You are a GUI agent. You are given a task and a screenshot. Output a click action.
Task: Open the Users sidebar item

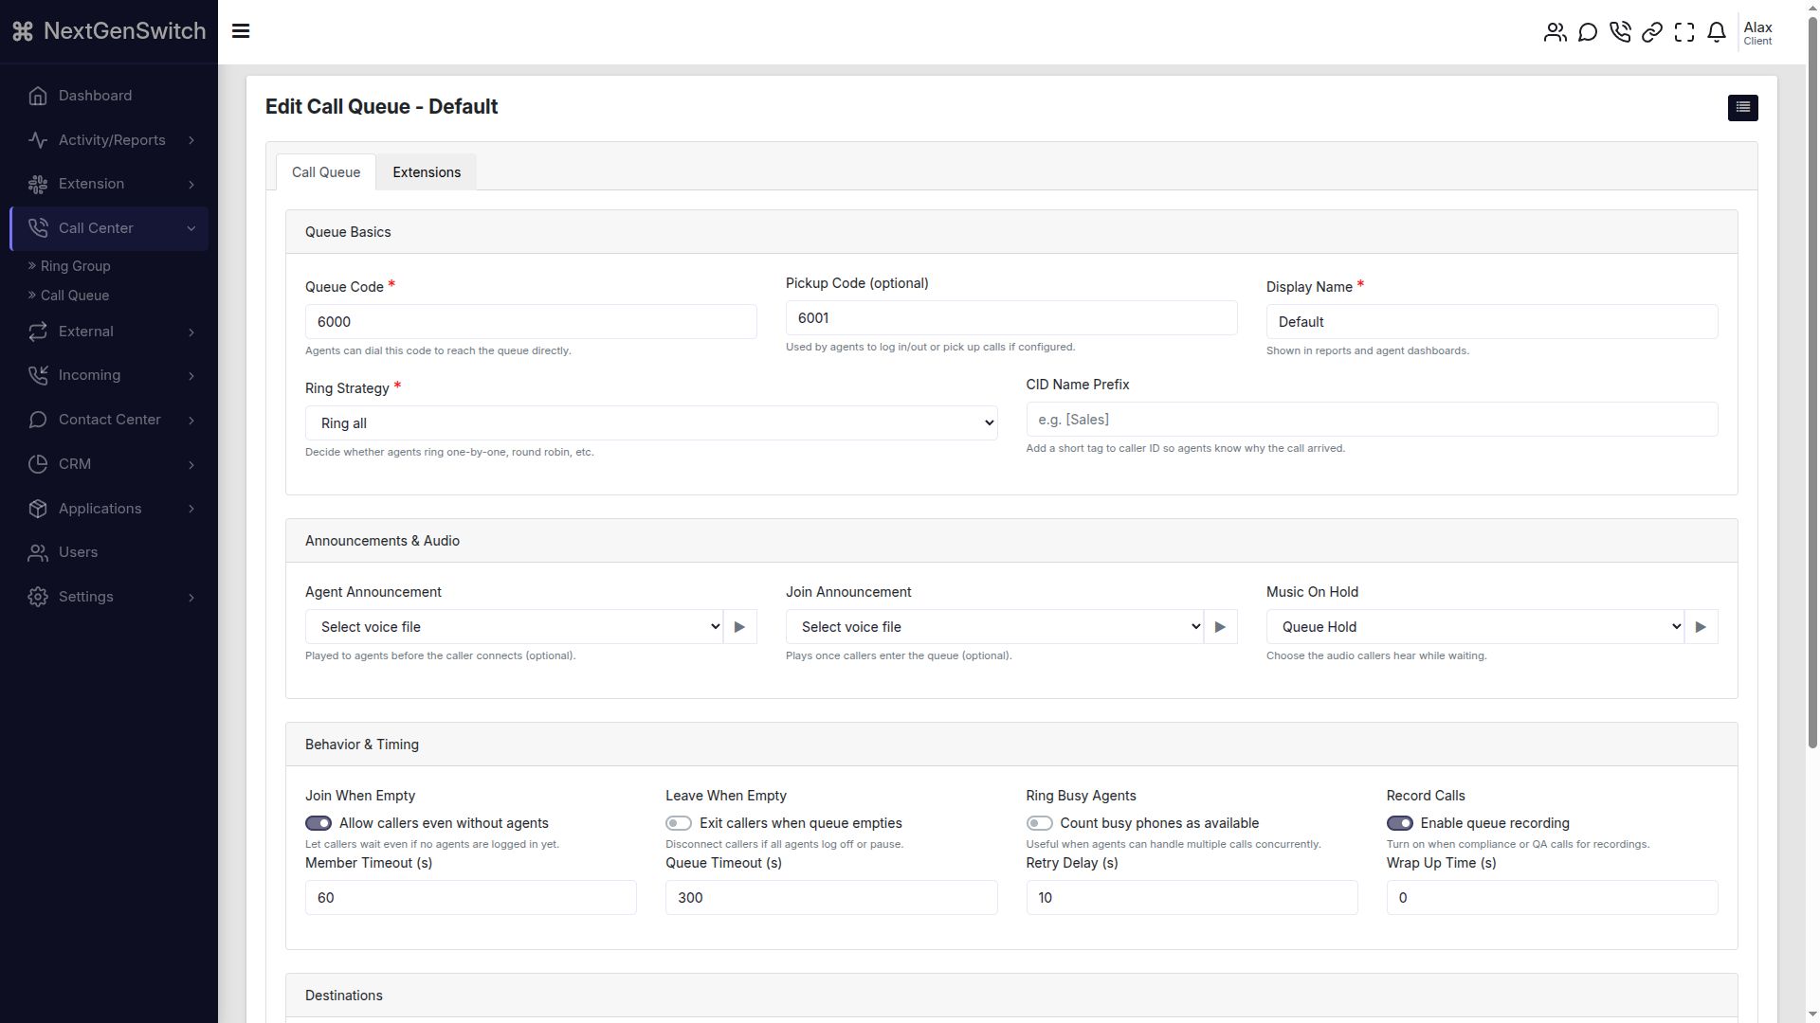78,552
